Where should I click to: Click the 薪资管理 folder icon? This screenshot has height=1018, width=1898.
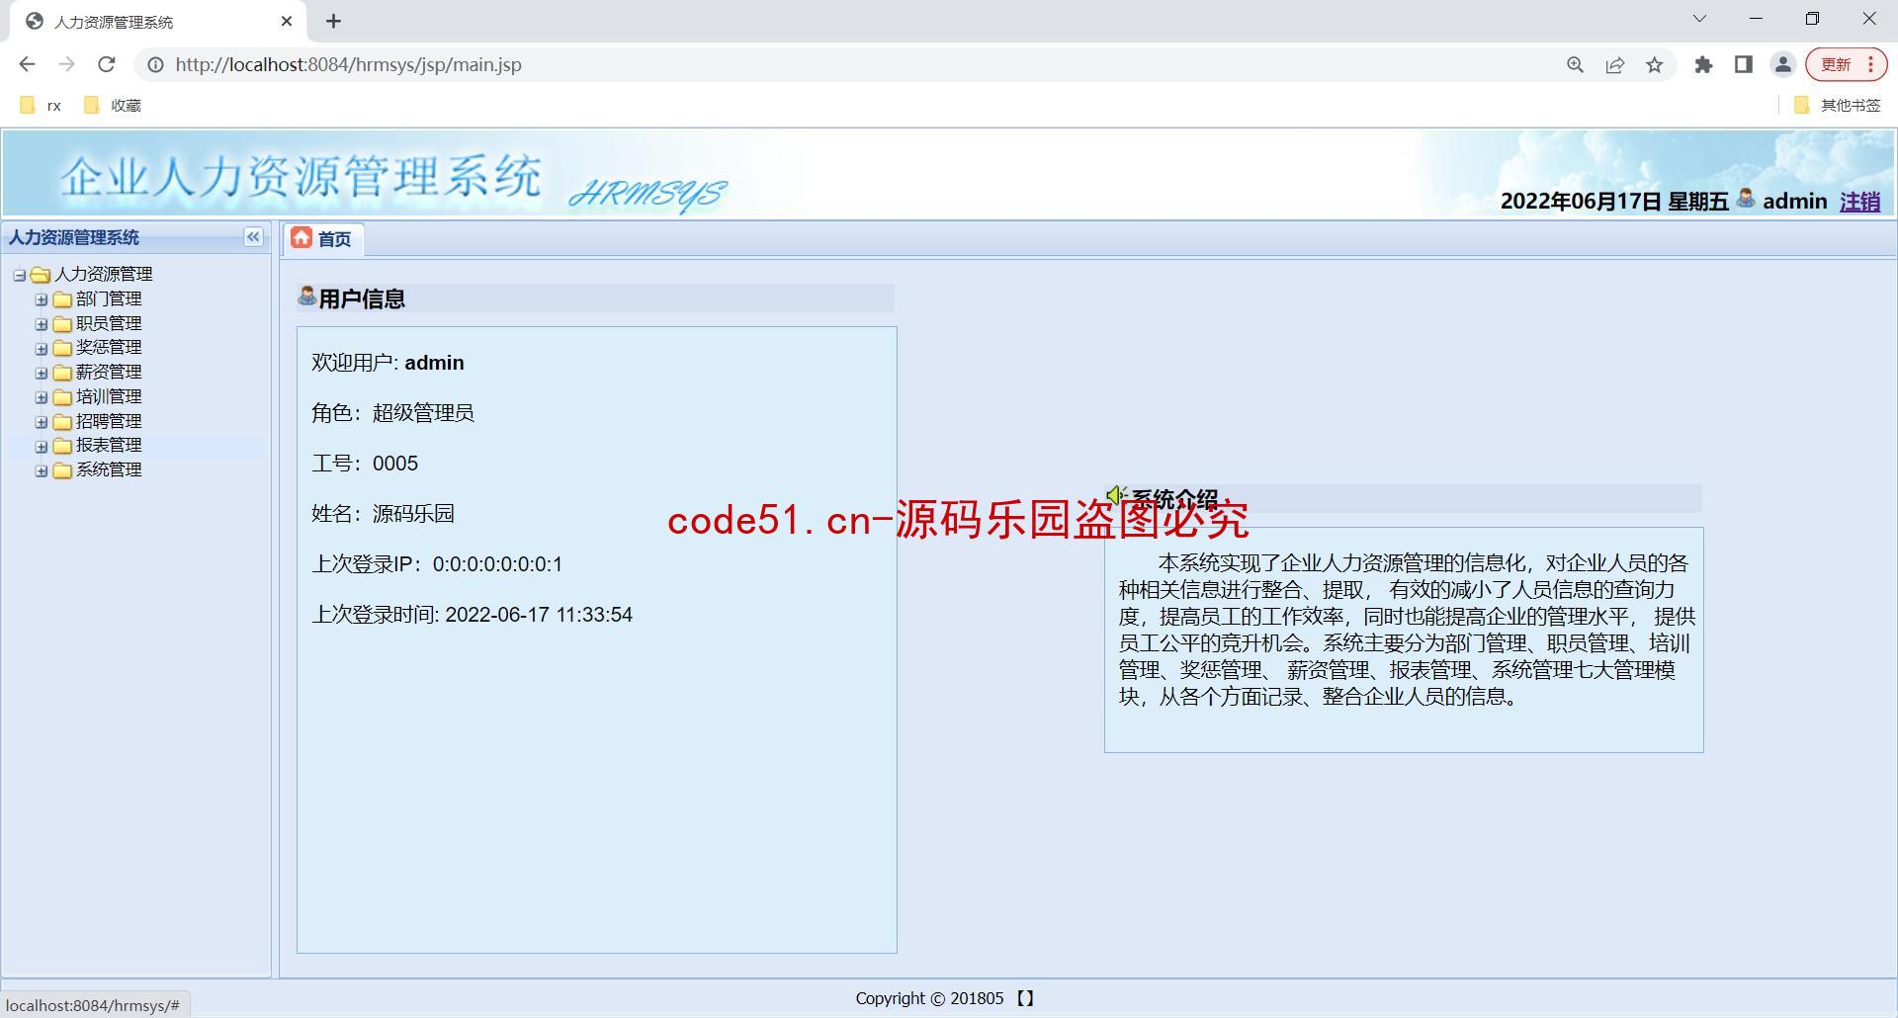(x=62, y=373)
